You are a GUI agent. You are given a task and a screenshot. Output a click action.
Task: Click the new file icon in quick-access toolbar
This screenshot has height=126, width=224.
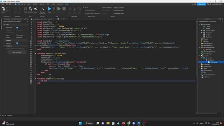[x=7, y=4]
